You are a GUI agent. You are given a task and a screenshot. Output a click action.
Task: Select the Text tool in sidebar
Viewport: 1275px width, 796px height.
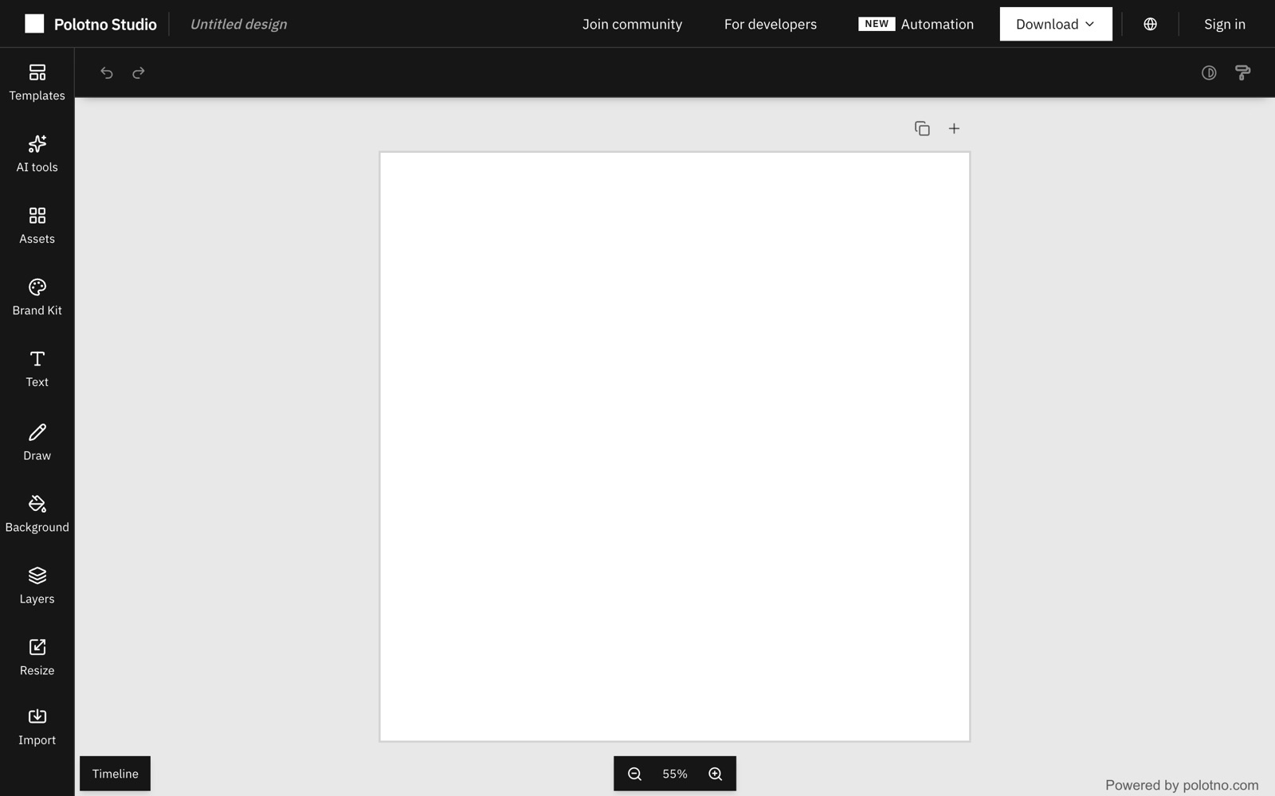(x=37, y=369)
